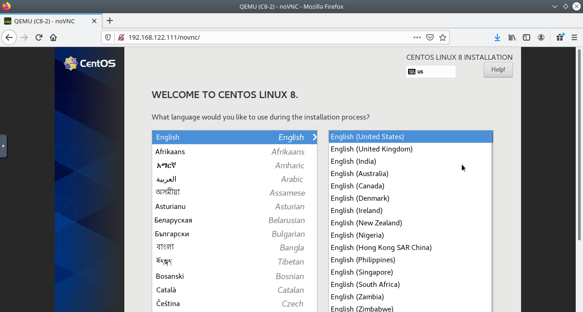Select Arabic language row
The height and width of the screenshot is (312, 583).
click(x=235, y=179)
